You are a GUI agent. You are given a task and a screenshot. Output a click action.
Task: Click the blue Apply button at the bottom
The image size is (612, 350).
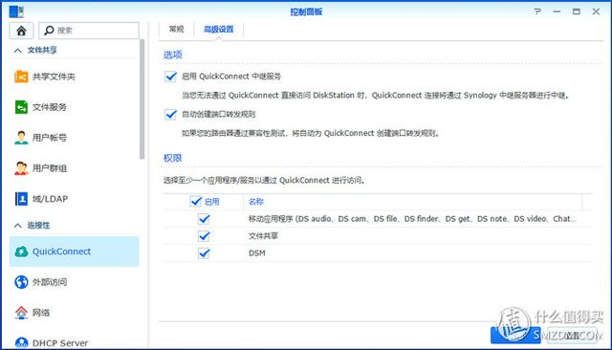point(515,335)
